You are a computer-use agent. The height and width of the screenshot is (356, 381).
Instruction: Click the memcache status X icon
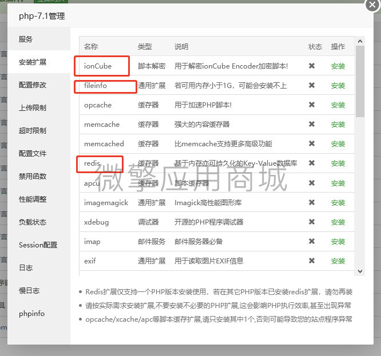click(x=312, y=124)
